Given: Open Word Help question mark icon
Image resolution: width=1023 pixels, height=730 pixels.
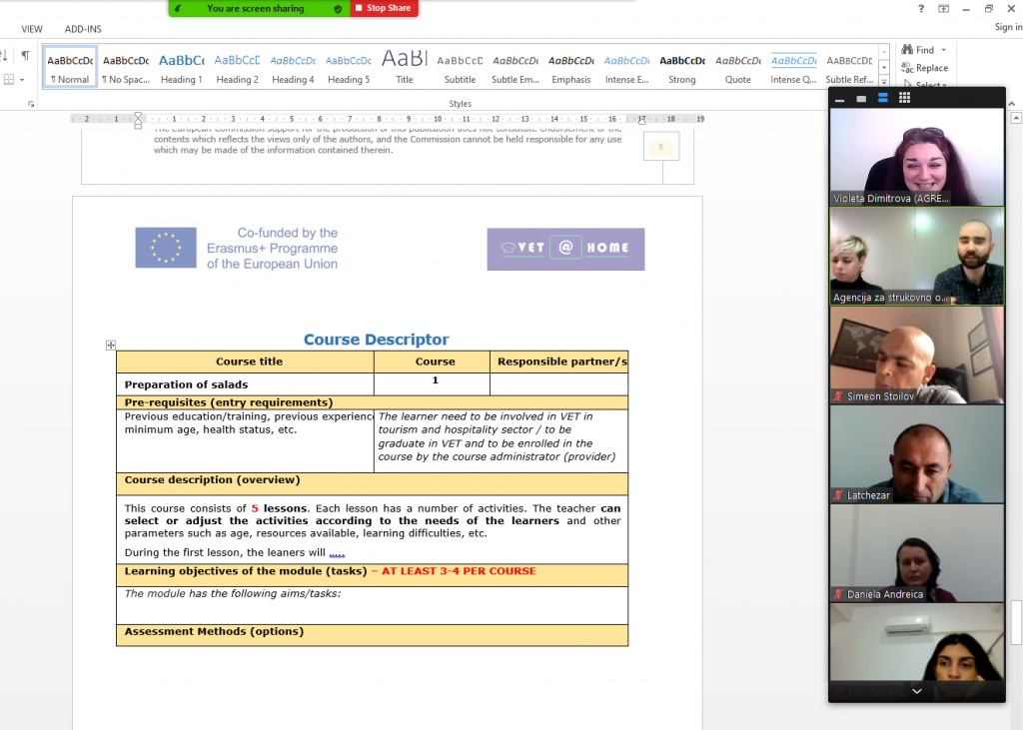Looking at the screenshot, I should (920, 9).
